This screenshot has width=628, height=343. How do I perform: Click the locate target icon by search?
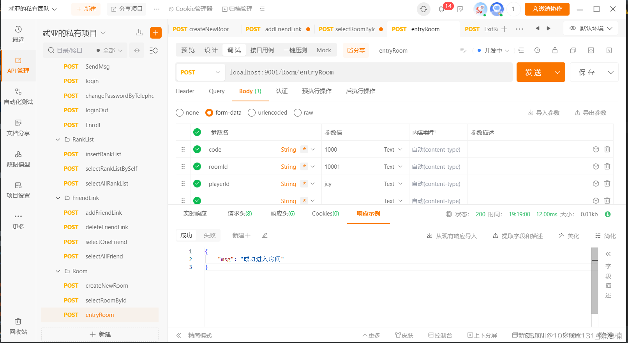[x=137, y=51]
